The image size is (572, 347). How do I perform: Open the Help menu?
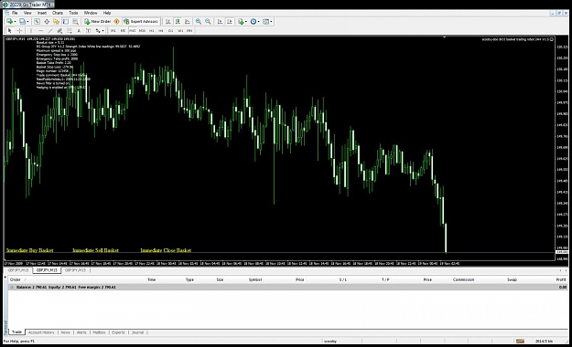coord(107,13)
